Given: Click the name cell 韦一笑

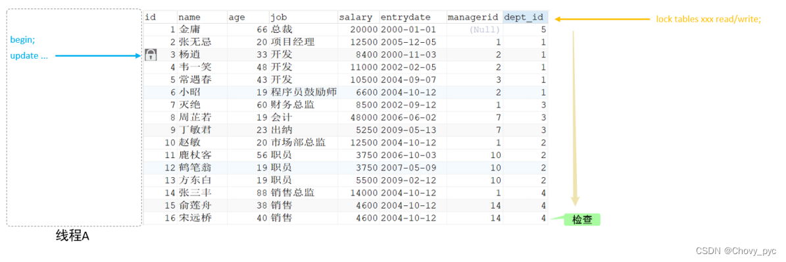Looking at the screenshot, I should pyautogui.click(x=202, y=67).
